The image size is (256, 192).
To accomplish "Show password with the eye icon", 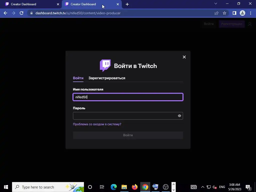I will tap(179, 116).
